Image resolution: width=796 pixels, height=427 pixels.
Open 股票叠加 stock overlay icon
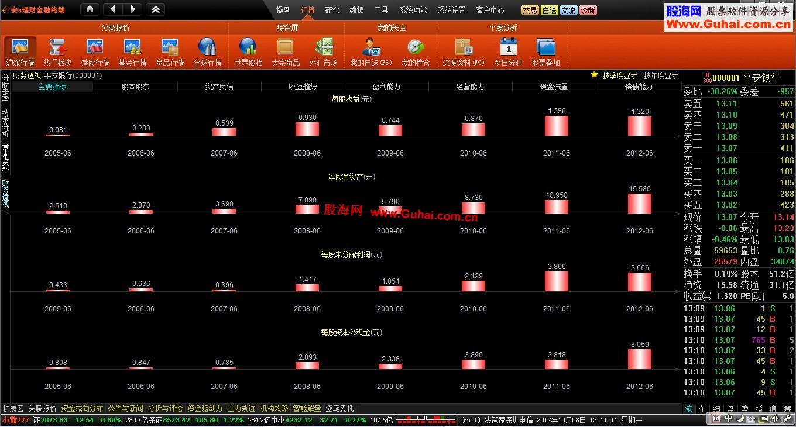click(x=545, y=52)
